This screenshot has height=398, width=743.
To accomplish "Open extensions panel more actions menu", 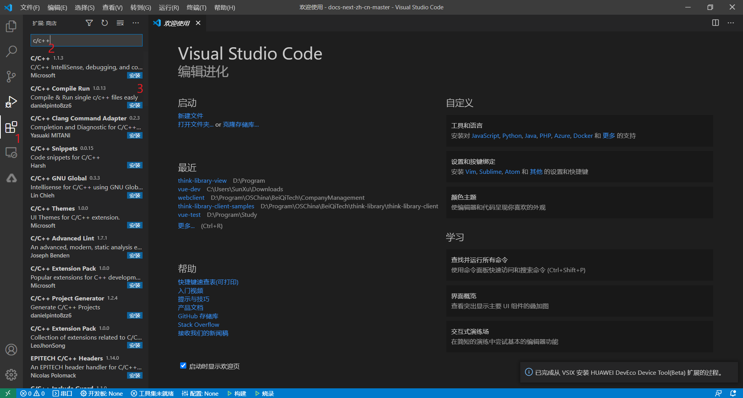I will click(x=136, y=23).
